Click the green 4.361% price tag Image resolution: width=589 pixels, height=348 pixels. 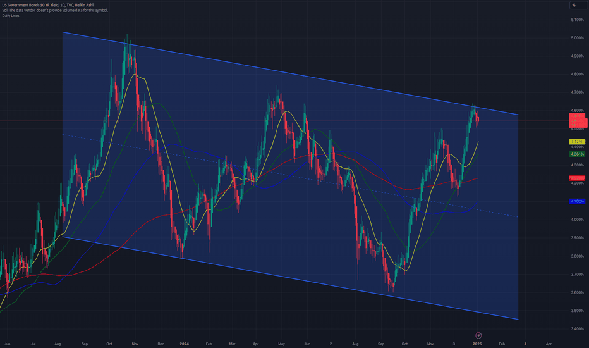tap(577, 154)
